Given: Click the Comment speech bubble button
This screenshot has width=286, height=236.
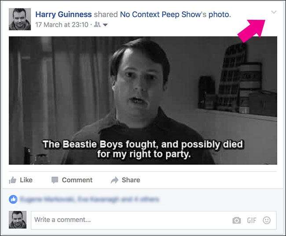Looking at the screenshot, I should click(x=72, y=180).
